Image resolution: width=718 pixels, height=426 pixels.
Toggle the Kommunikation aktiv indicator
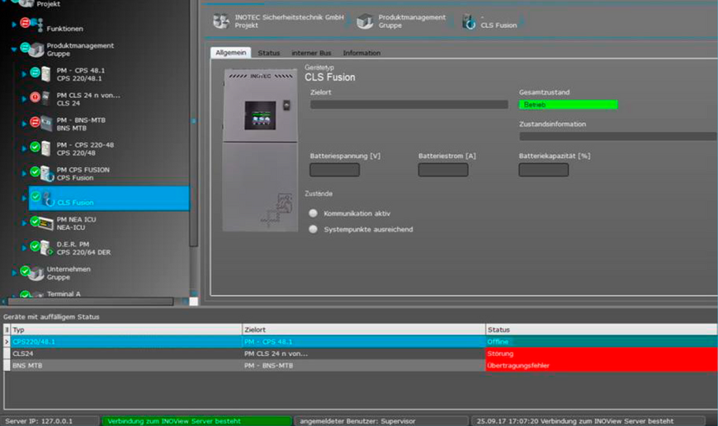[x=313, y=213]
